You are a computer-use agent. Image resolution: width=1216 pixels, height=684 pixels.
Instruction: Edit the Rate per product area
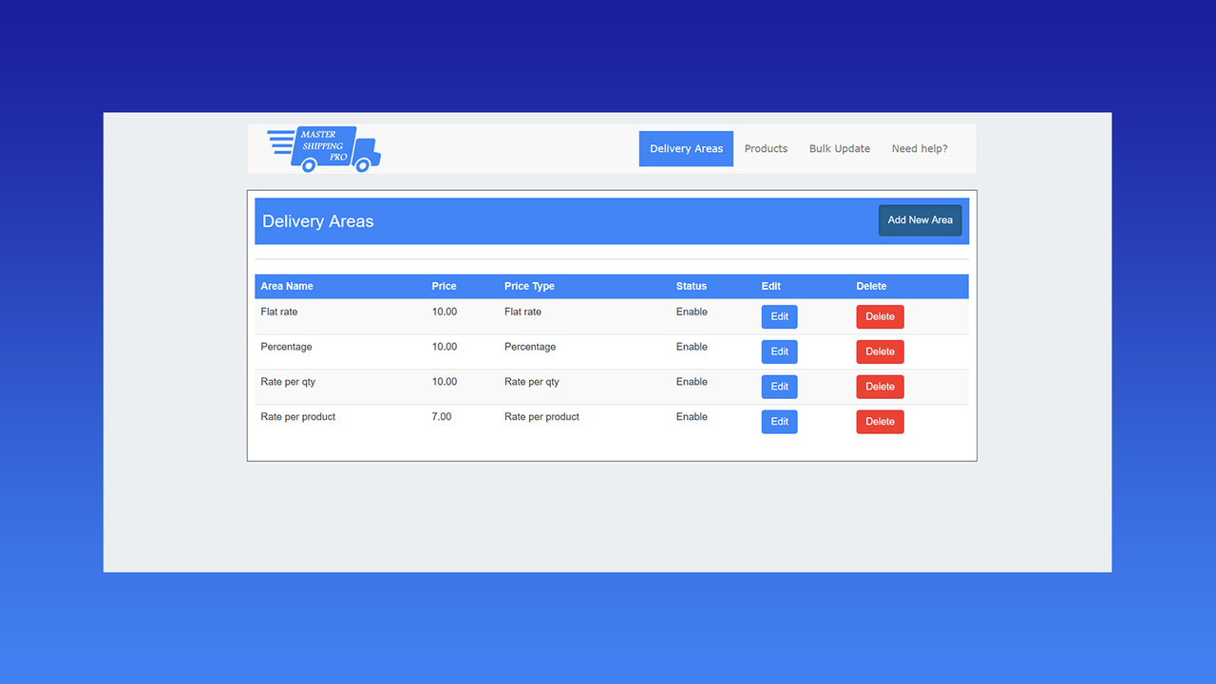[779, 421]
